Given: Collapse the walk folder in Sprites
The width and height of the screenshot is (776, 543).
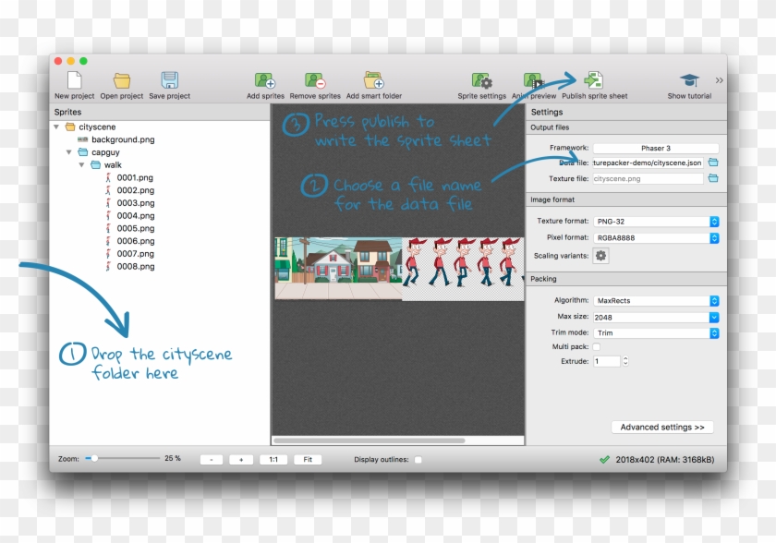Looking at the screenshot, I should (x=81, y=164).
